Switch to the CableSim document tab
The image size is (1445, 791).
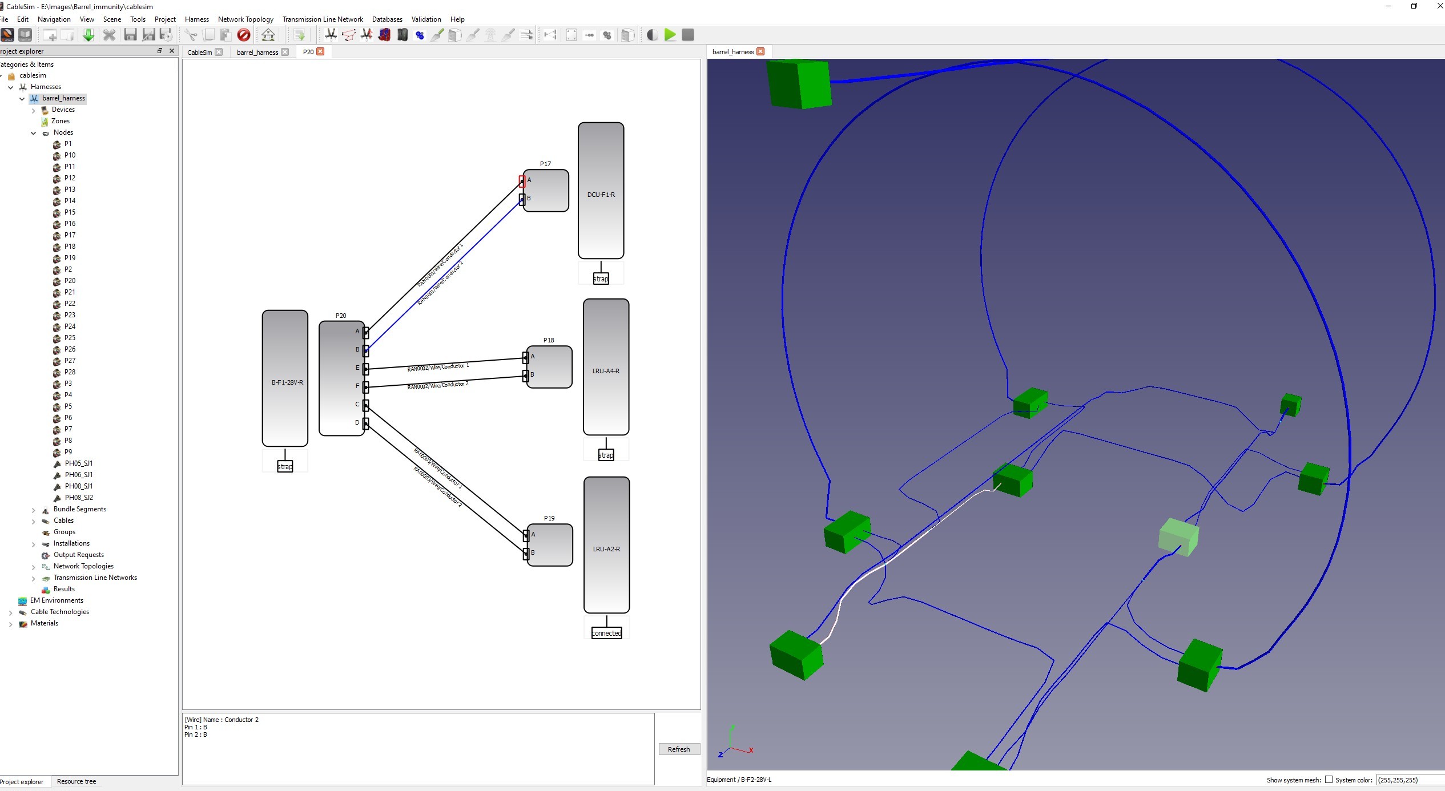tap(199, 52)
